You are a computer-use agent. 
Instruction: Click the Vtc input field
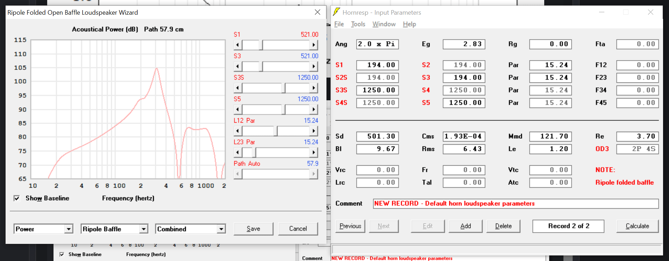[x=551, y=170]
